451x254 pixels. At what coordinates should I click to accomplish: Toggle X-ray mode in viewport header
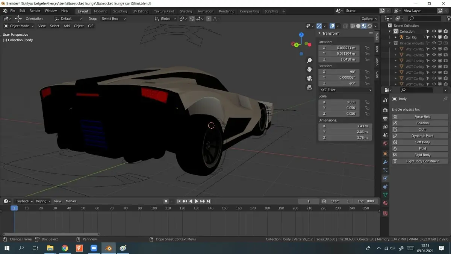[345, 26]
